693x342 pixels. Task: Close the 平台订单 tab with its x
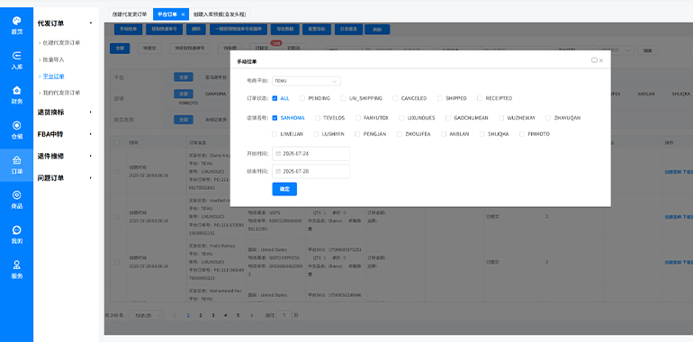(183, 14)
